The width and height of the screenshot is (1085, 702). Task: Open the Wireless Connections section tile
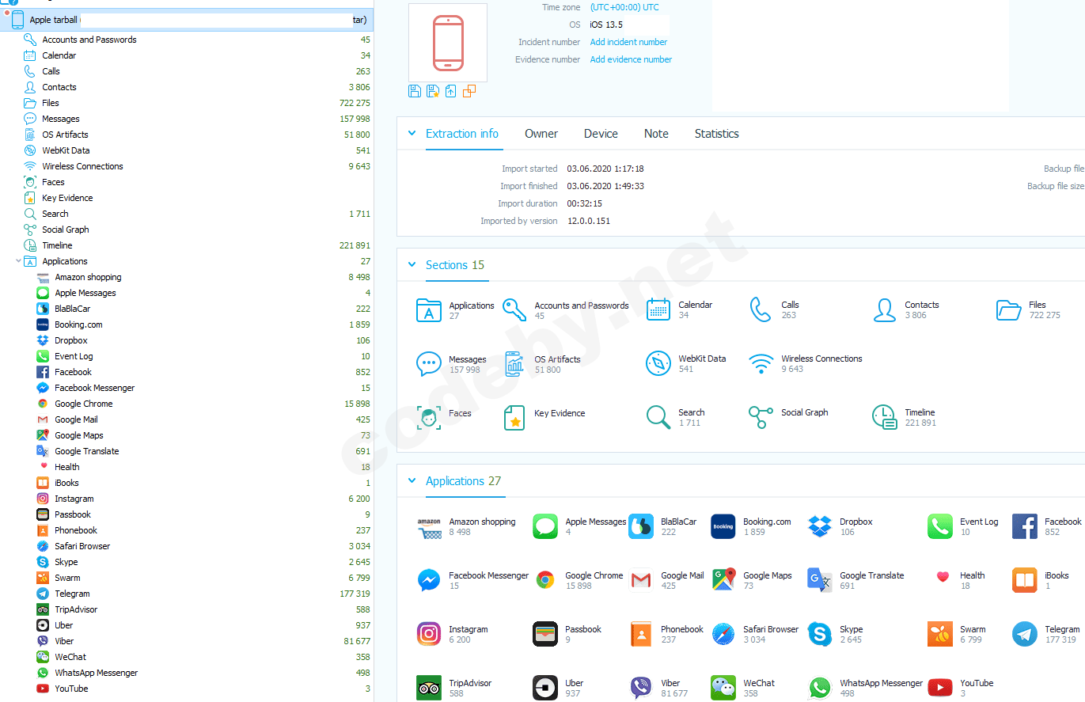(x=806, y=363)
